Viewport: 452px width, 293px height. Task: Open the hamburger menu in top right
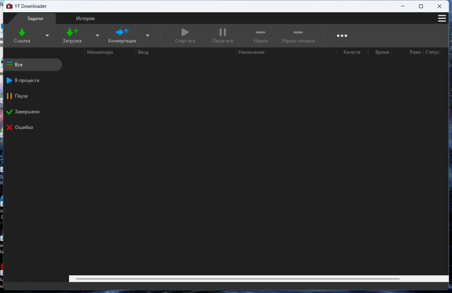442,18
